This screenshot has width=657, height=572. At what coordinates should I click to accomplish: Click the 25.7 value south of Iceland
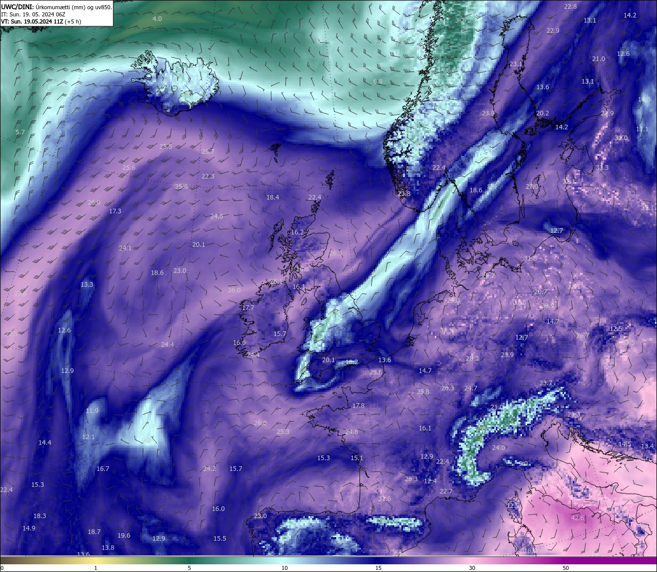coord(207,151)
